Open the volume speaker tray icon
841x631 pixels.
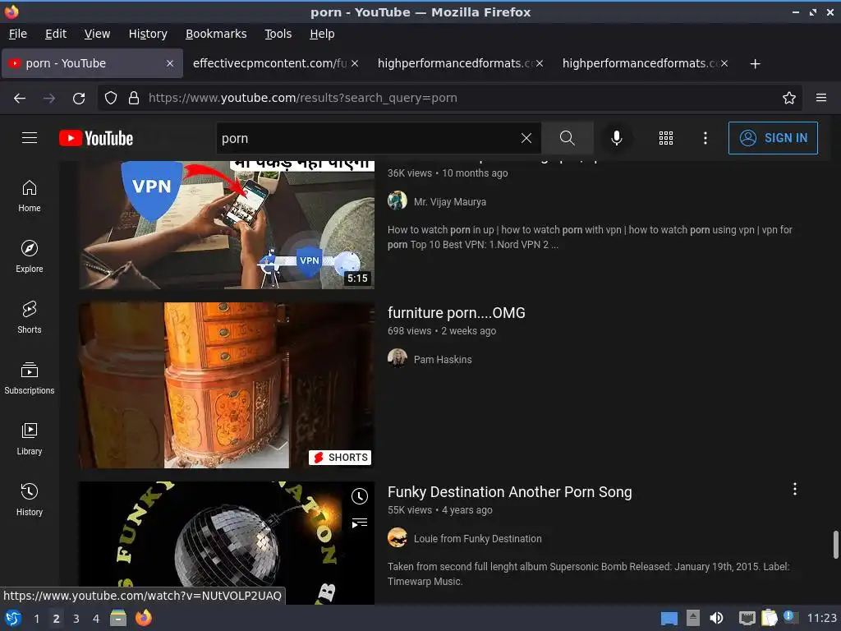coord(716,618)
